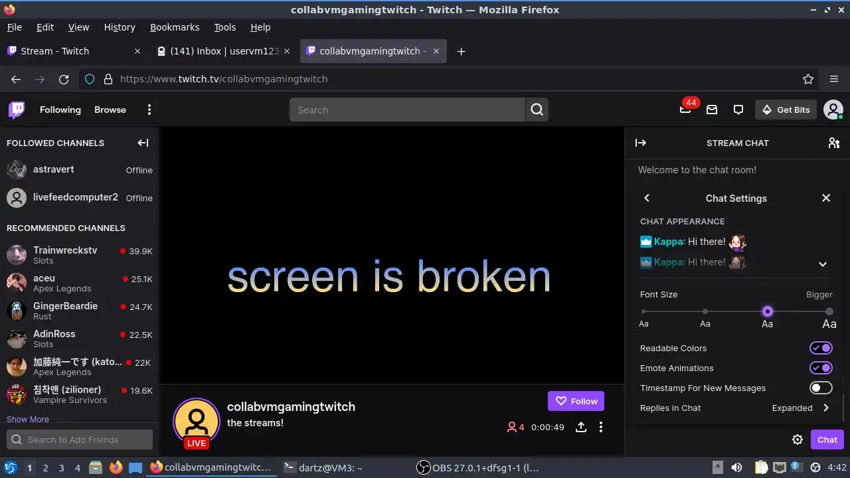Switch to the Inbox uservm123 tab
The height and width of the screenshot is (478, 850).
[224, 51]
